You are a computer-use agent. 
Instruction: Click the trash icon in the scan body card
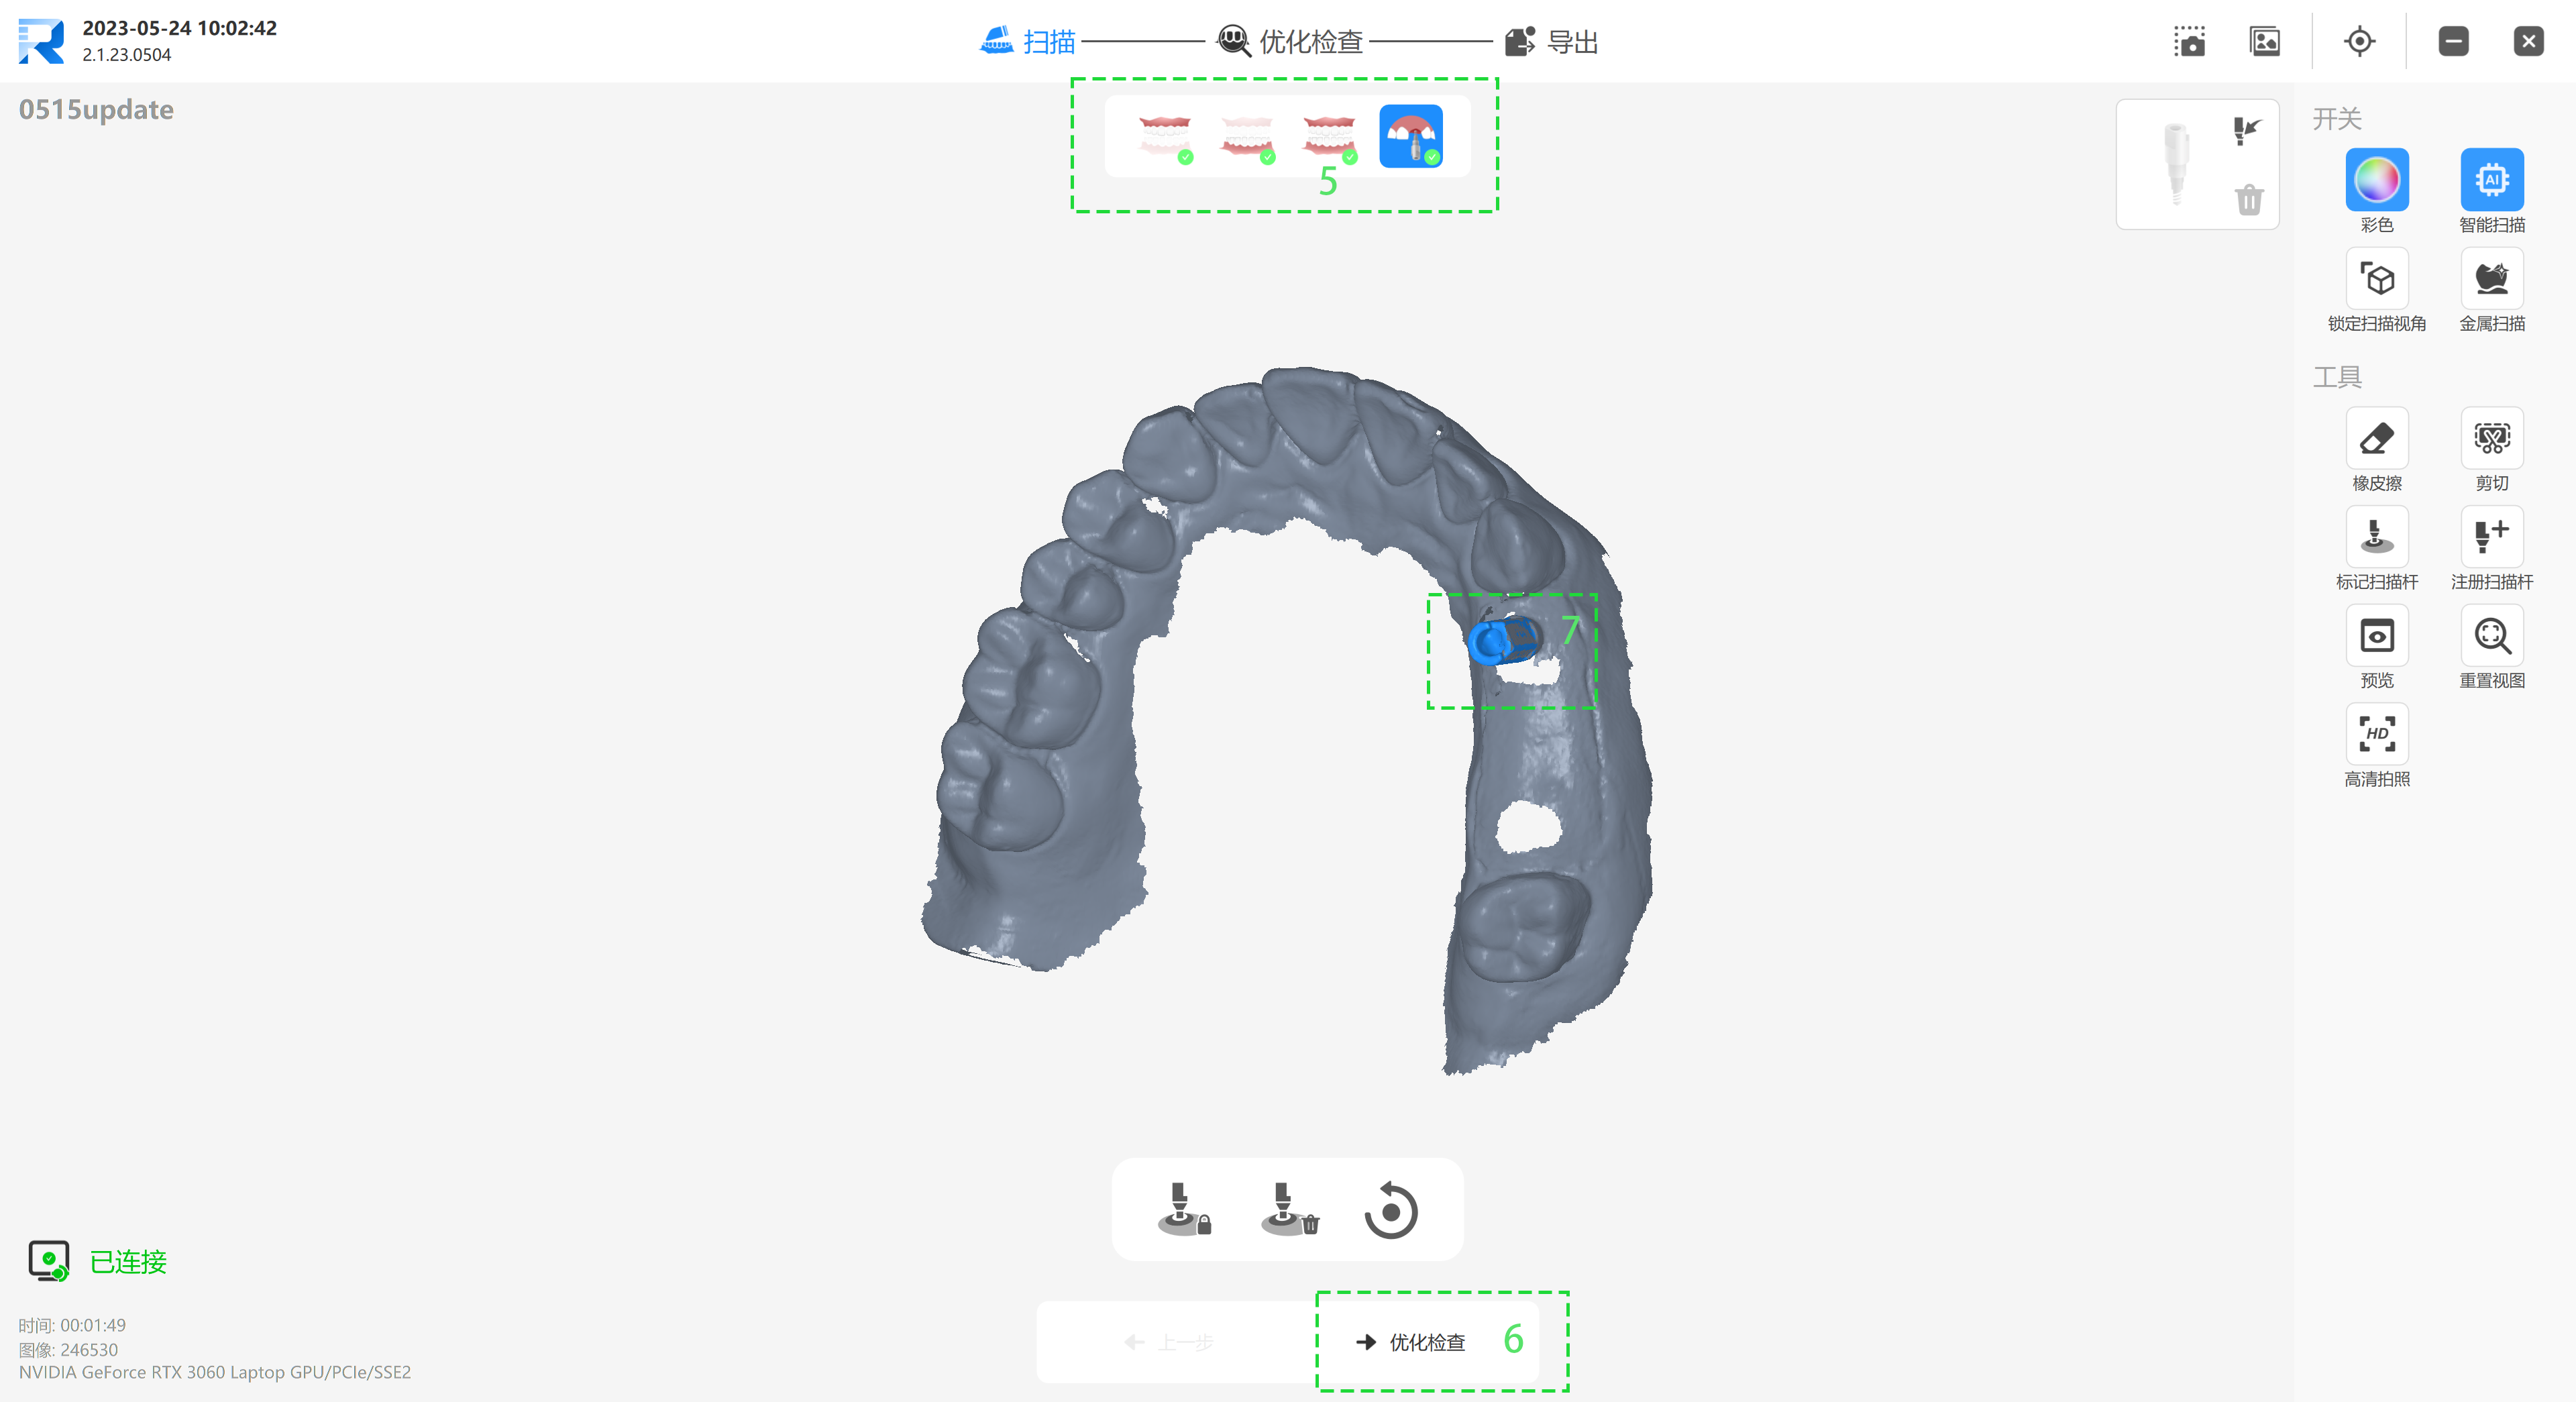tap(2249, 199)
